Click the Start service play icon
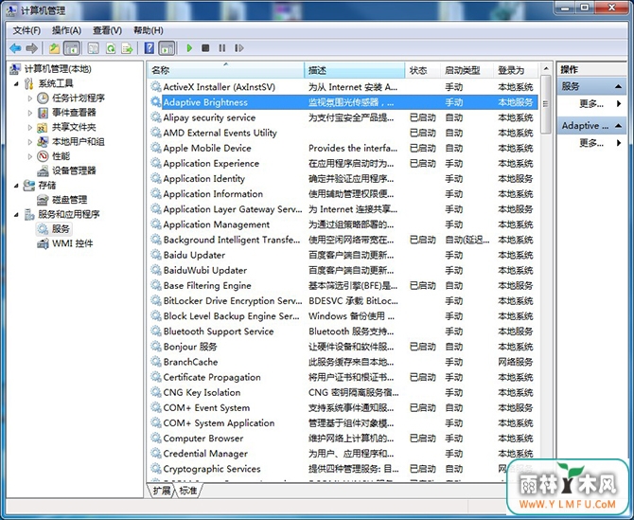 point(189,48)
